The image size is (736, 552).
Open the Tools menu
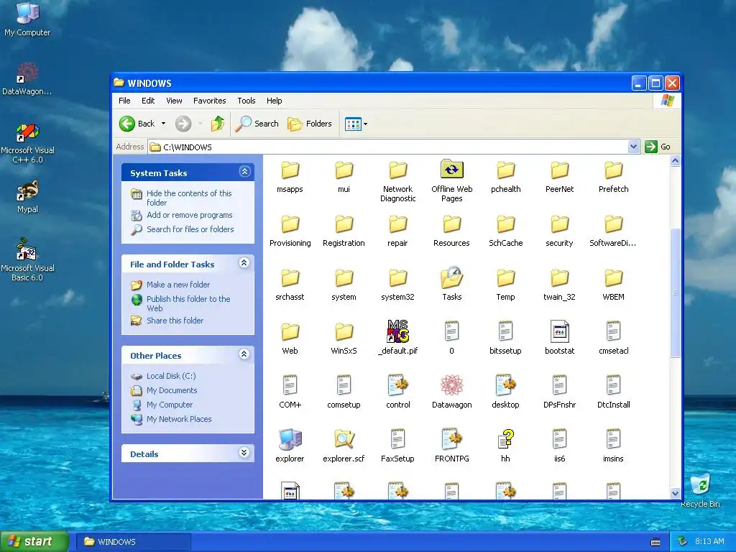coord(246,101)
